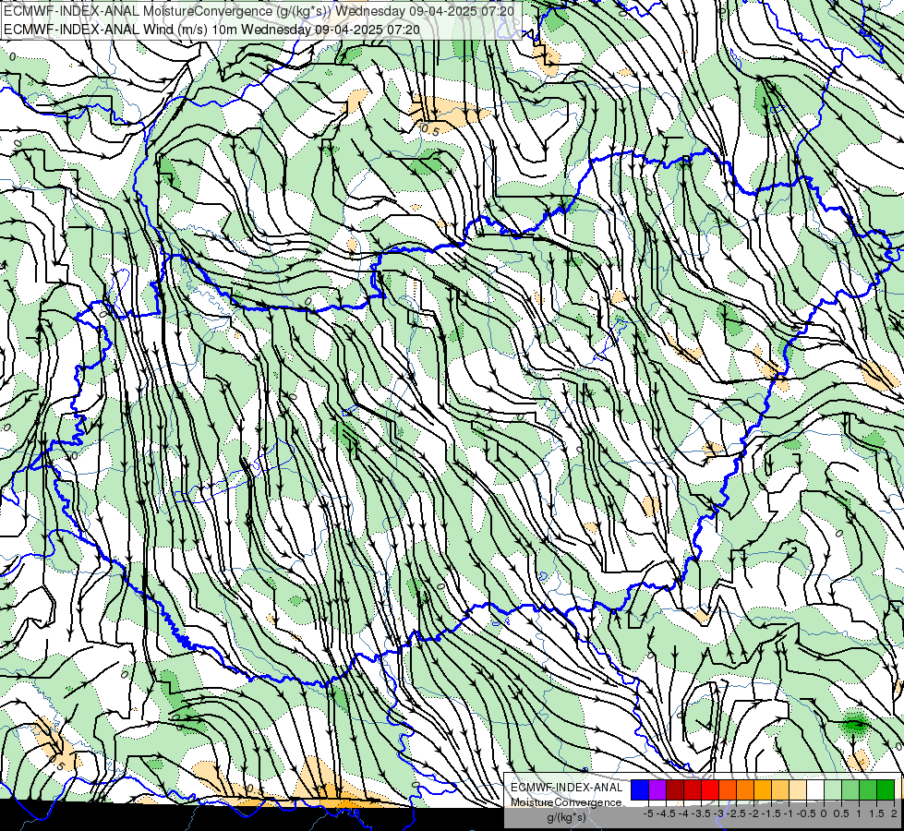Click the maroon legend swatch beside purple
Viewport: 904px width, 831px height.
675,790
